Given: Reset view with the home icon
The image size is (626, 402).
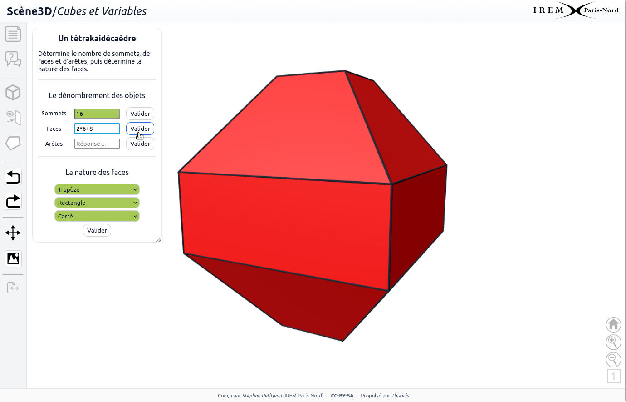Looking at the screenshot, I should [613, 324].
